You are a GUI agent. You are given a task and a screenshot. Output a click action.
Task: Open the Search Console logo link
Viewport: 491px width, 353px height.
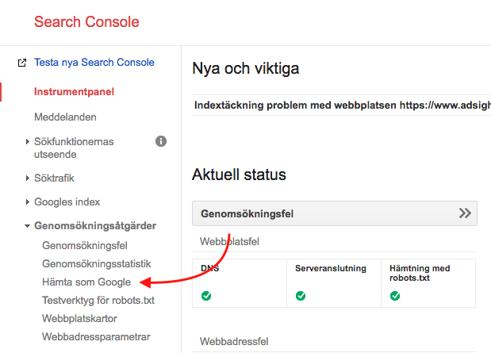[86, 22]
